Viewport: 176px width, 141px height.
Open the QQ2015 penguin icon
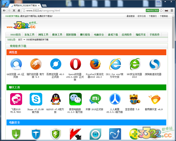pos(56,99)
